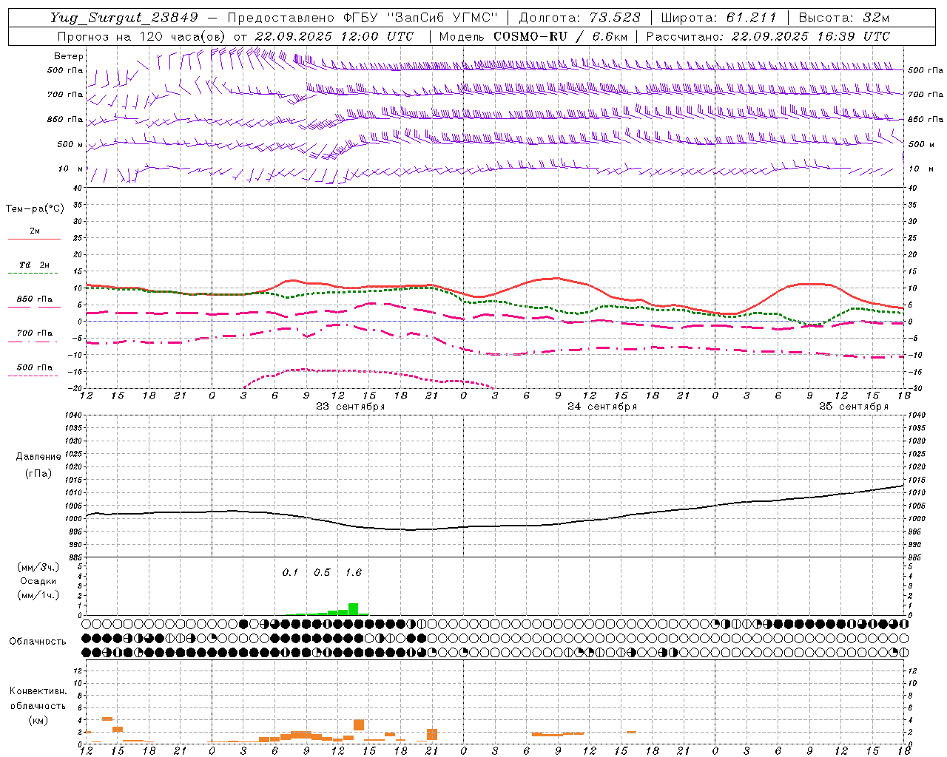
Task: Click the Конвективн. panel label
Action: click(x=38, y=691)
